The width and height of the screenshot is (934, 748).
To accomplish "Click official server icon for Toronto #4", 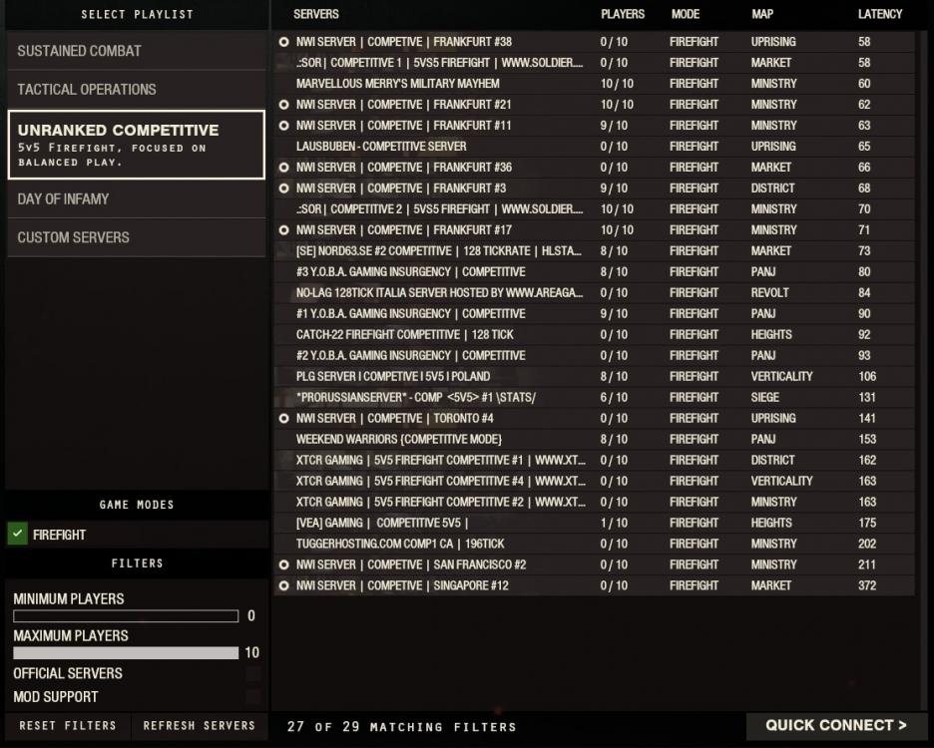I will [x=284, y=419].
